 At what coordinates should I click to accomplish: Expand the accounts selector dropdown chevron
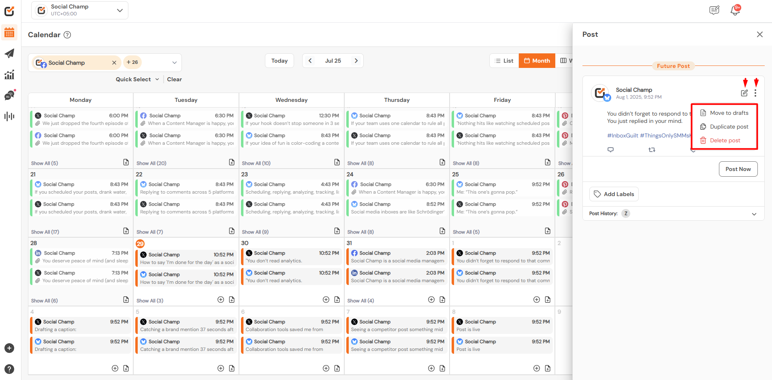[x=175, y=63]
